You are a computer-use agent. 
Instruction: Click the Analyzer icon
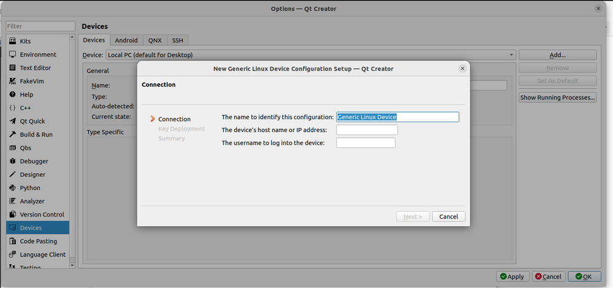coord(12,201)
